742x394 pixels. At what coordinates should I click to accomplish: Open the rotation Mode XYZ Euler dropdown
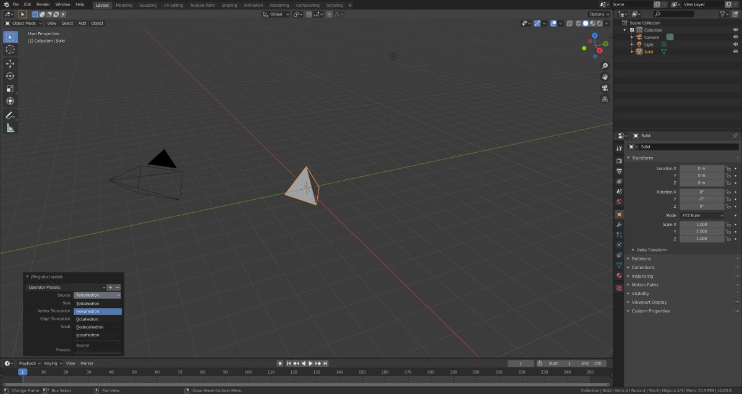(x=701, y=215)
